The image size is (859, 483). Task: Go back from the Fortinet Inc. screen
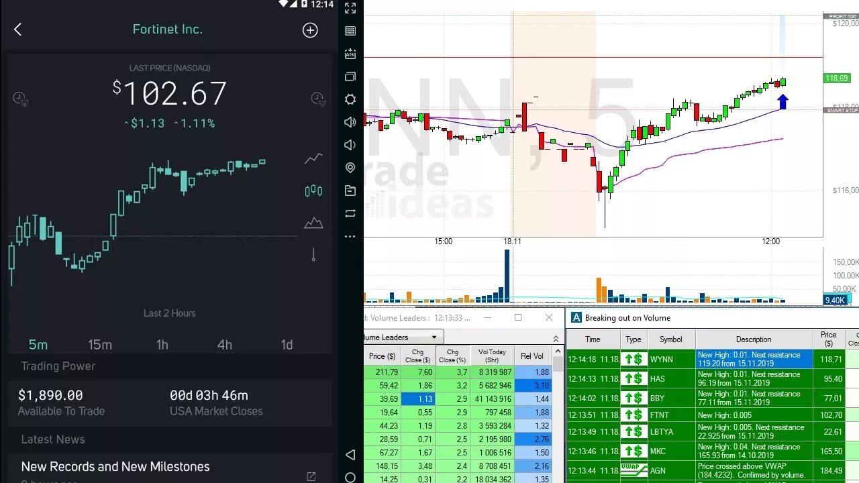coord(18,30)
